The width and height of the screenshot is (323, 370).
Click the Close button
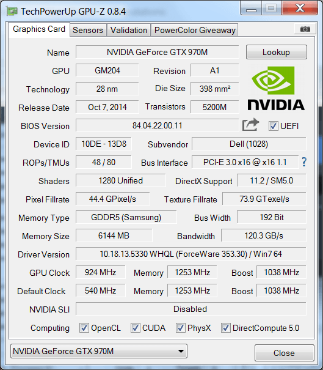tap(284, 353)
